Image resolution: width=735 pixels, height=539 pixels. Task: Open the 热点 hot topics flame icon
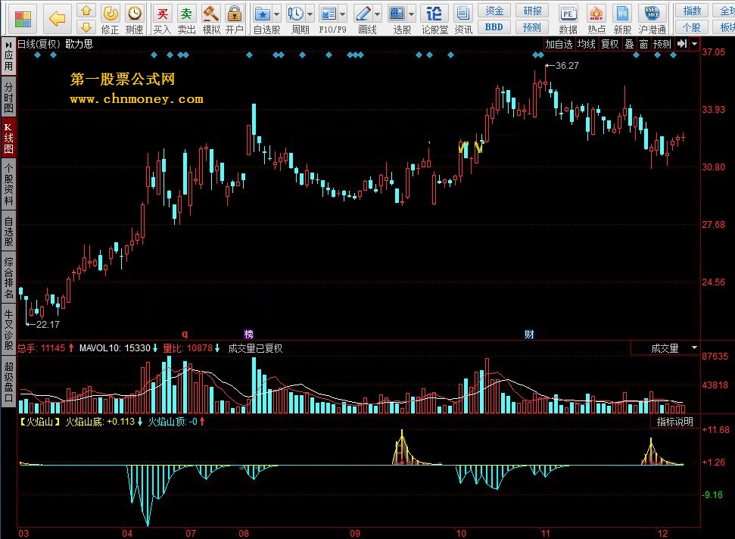pyautogui.click(x=596, y=14)
